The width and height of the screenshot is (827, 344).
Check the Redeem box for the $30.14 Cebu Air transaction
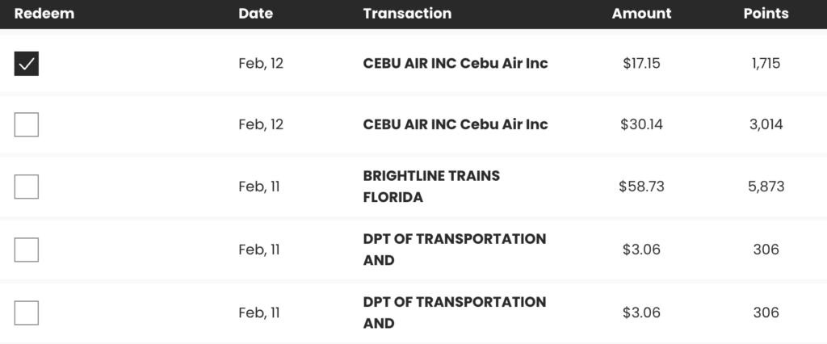pos(27,124)
